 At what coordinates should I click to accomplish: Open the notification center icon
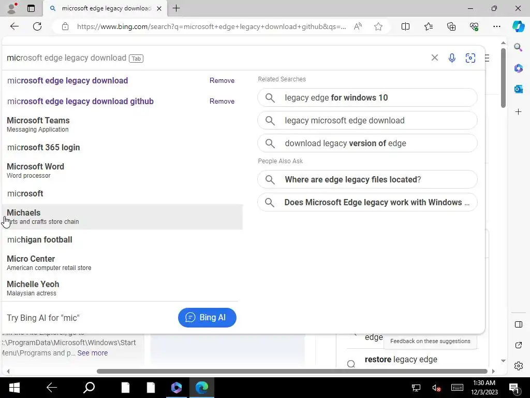(x=514, y=388)
